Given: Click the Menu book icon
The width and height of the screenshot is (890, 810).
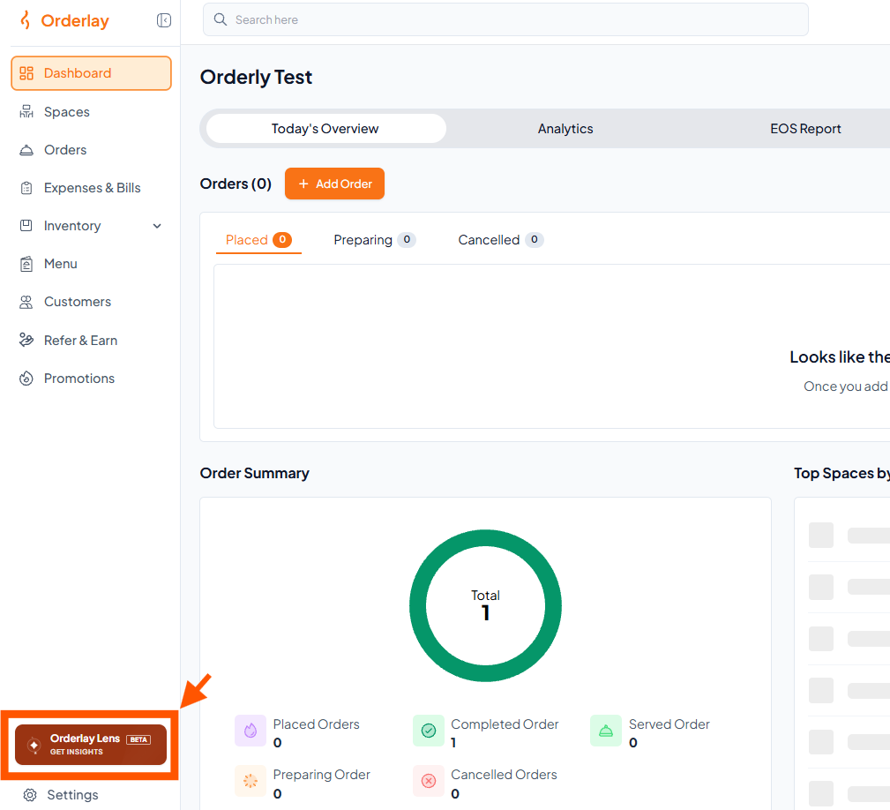Looking at the screenshot, I should [26, 264].
